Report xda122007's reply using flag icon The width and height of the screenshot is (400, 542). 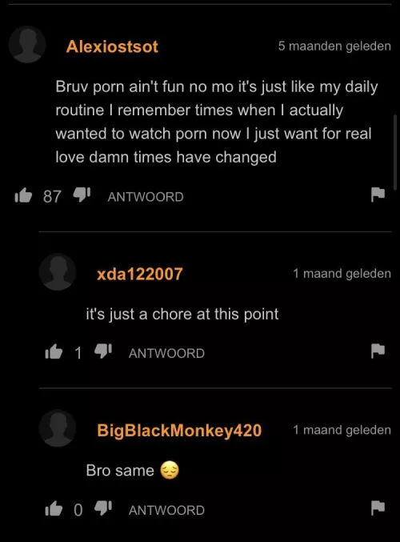click(378, 351)
